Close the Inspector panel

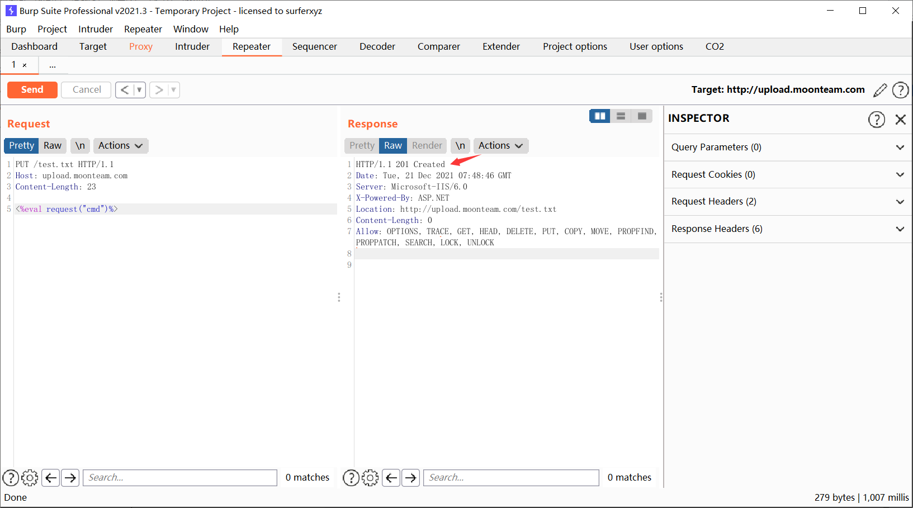(900, 119)
